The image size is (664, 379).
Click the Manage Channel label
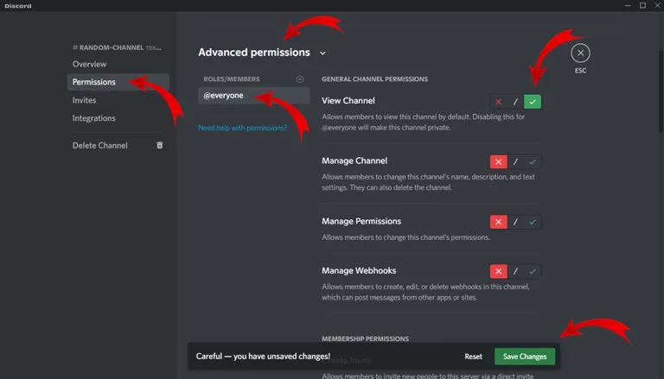point(354,161)
